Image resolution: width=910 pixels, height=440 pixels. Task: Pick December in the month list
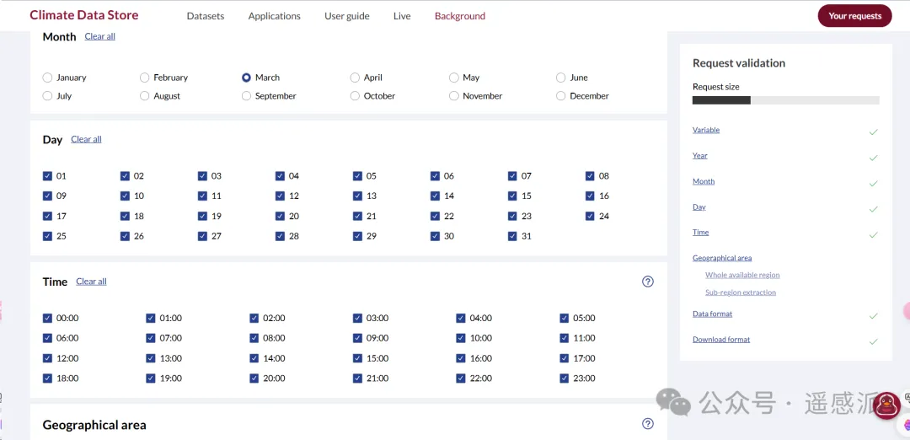pyautogui.click(x=560, y=96)
